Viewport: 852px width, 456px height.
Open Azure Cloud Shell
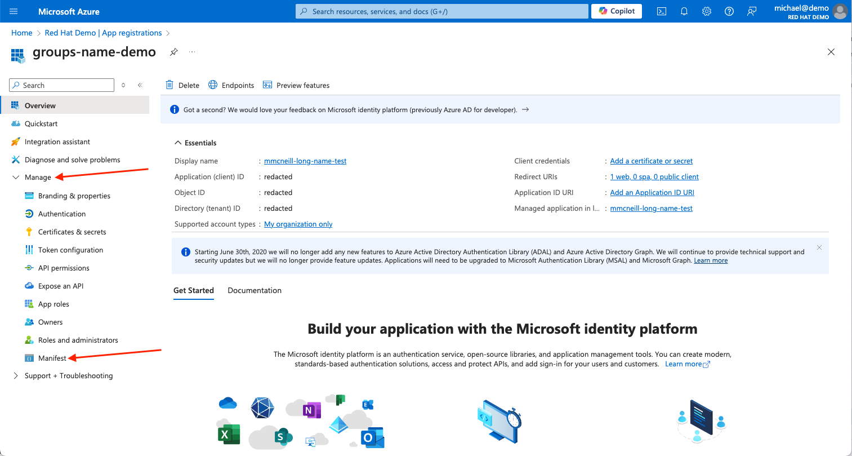(x=661, y=11)
